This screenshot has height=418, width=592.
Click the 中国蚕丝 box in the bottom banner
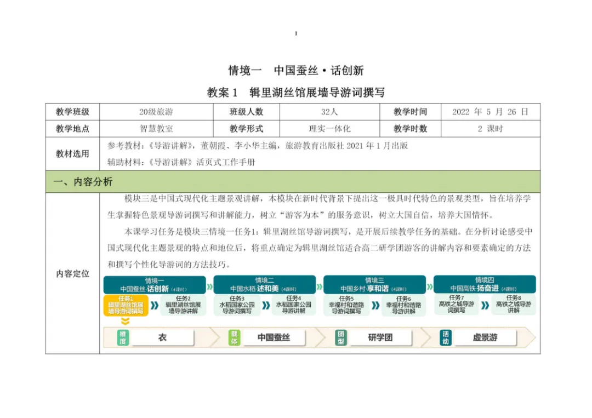274,337
